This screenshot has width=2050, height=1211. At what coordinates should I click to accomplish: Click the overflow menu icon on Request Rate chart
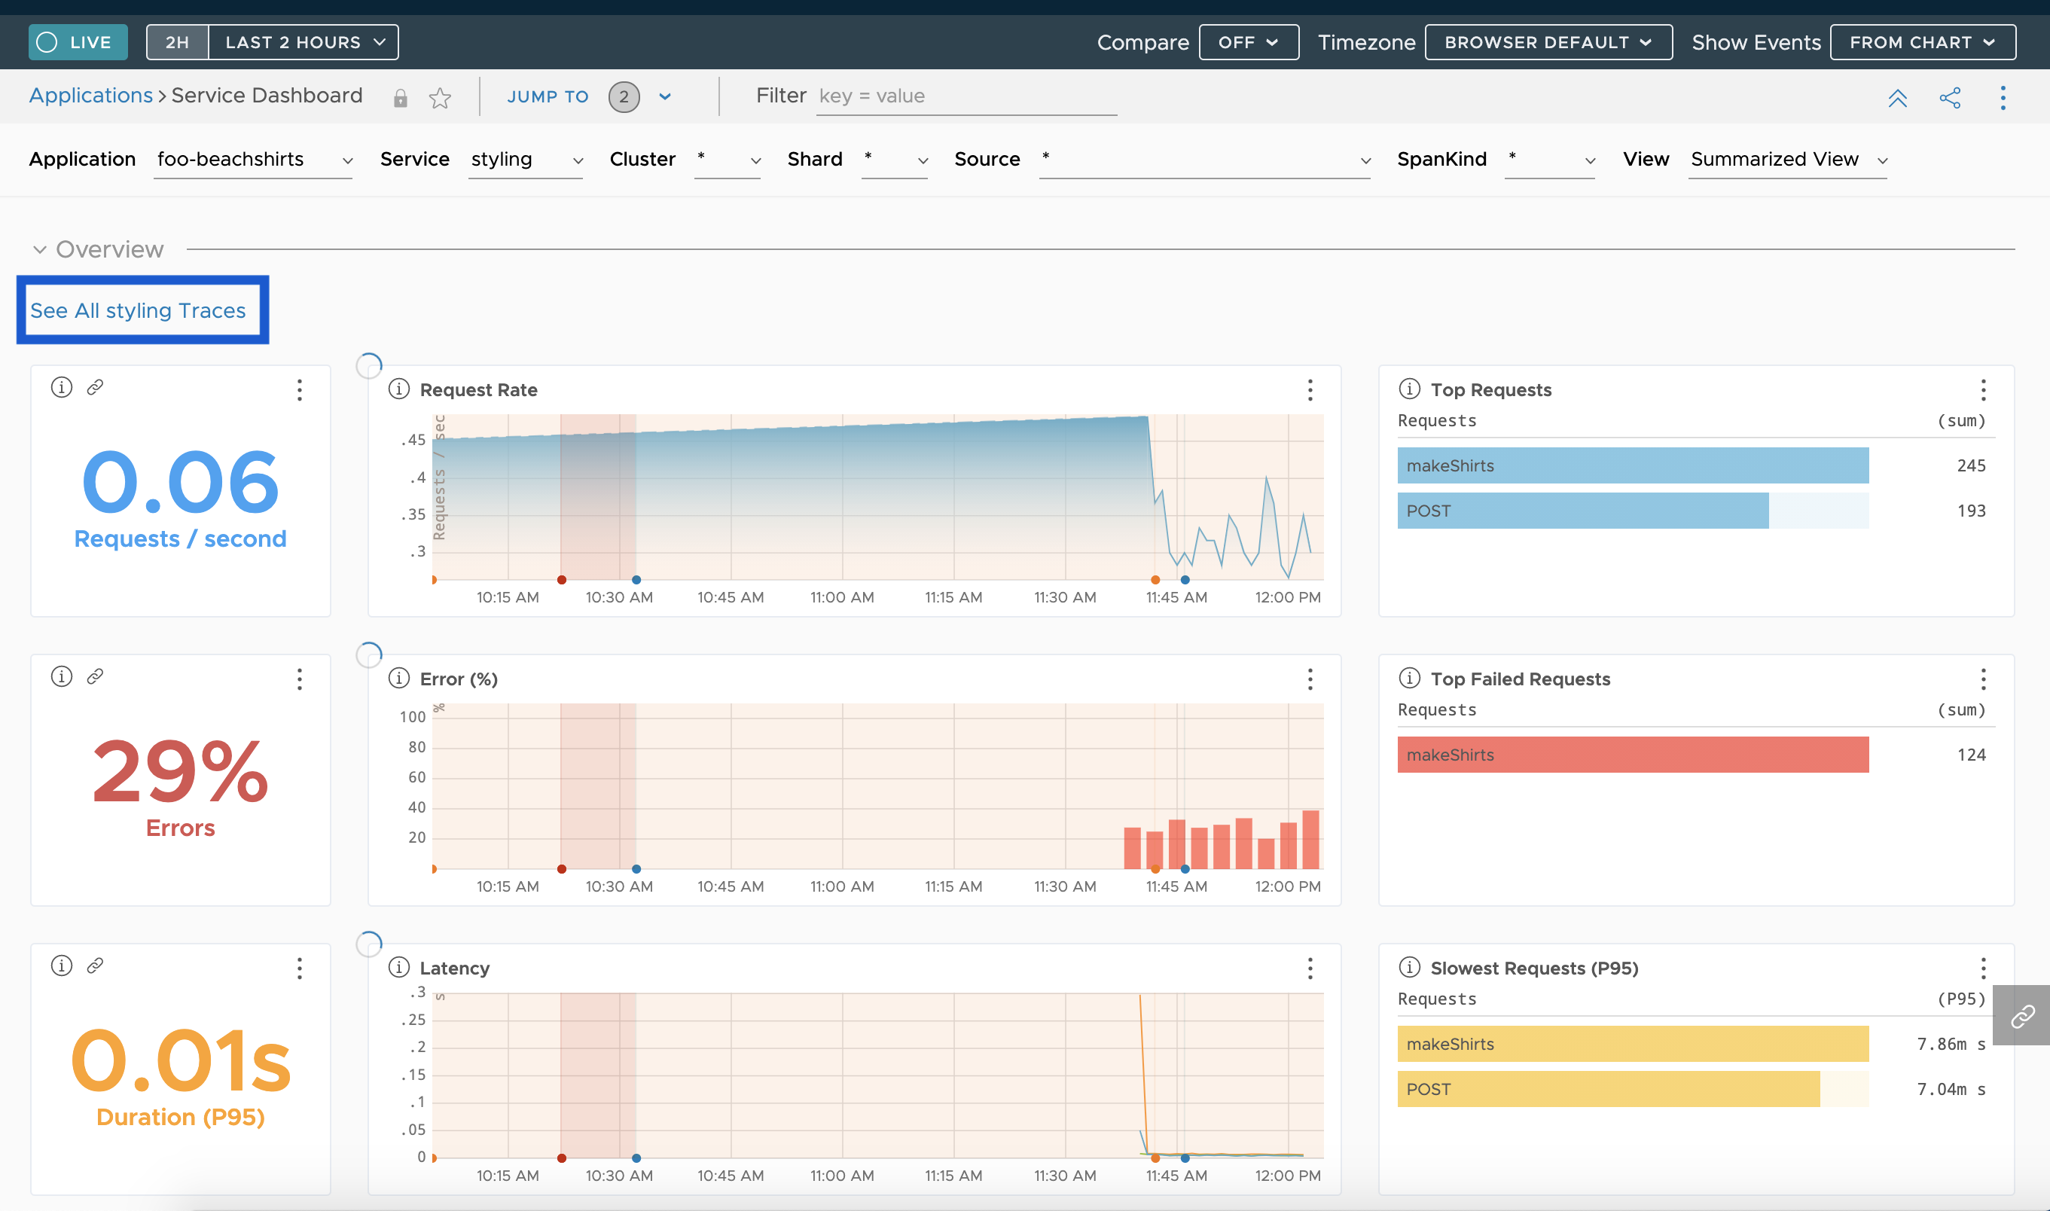click(x=1310, y=391)
